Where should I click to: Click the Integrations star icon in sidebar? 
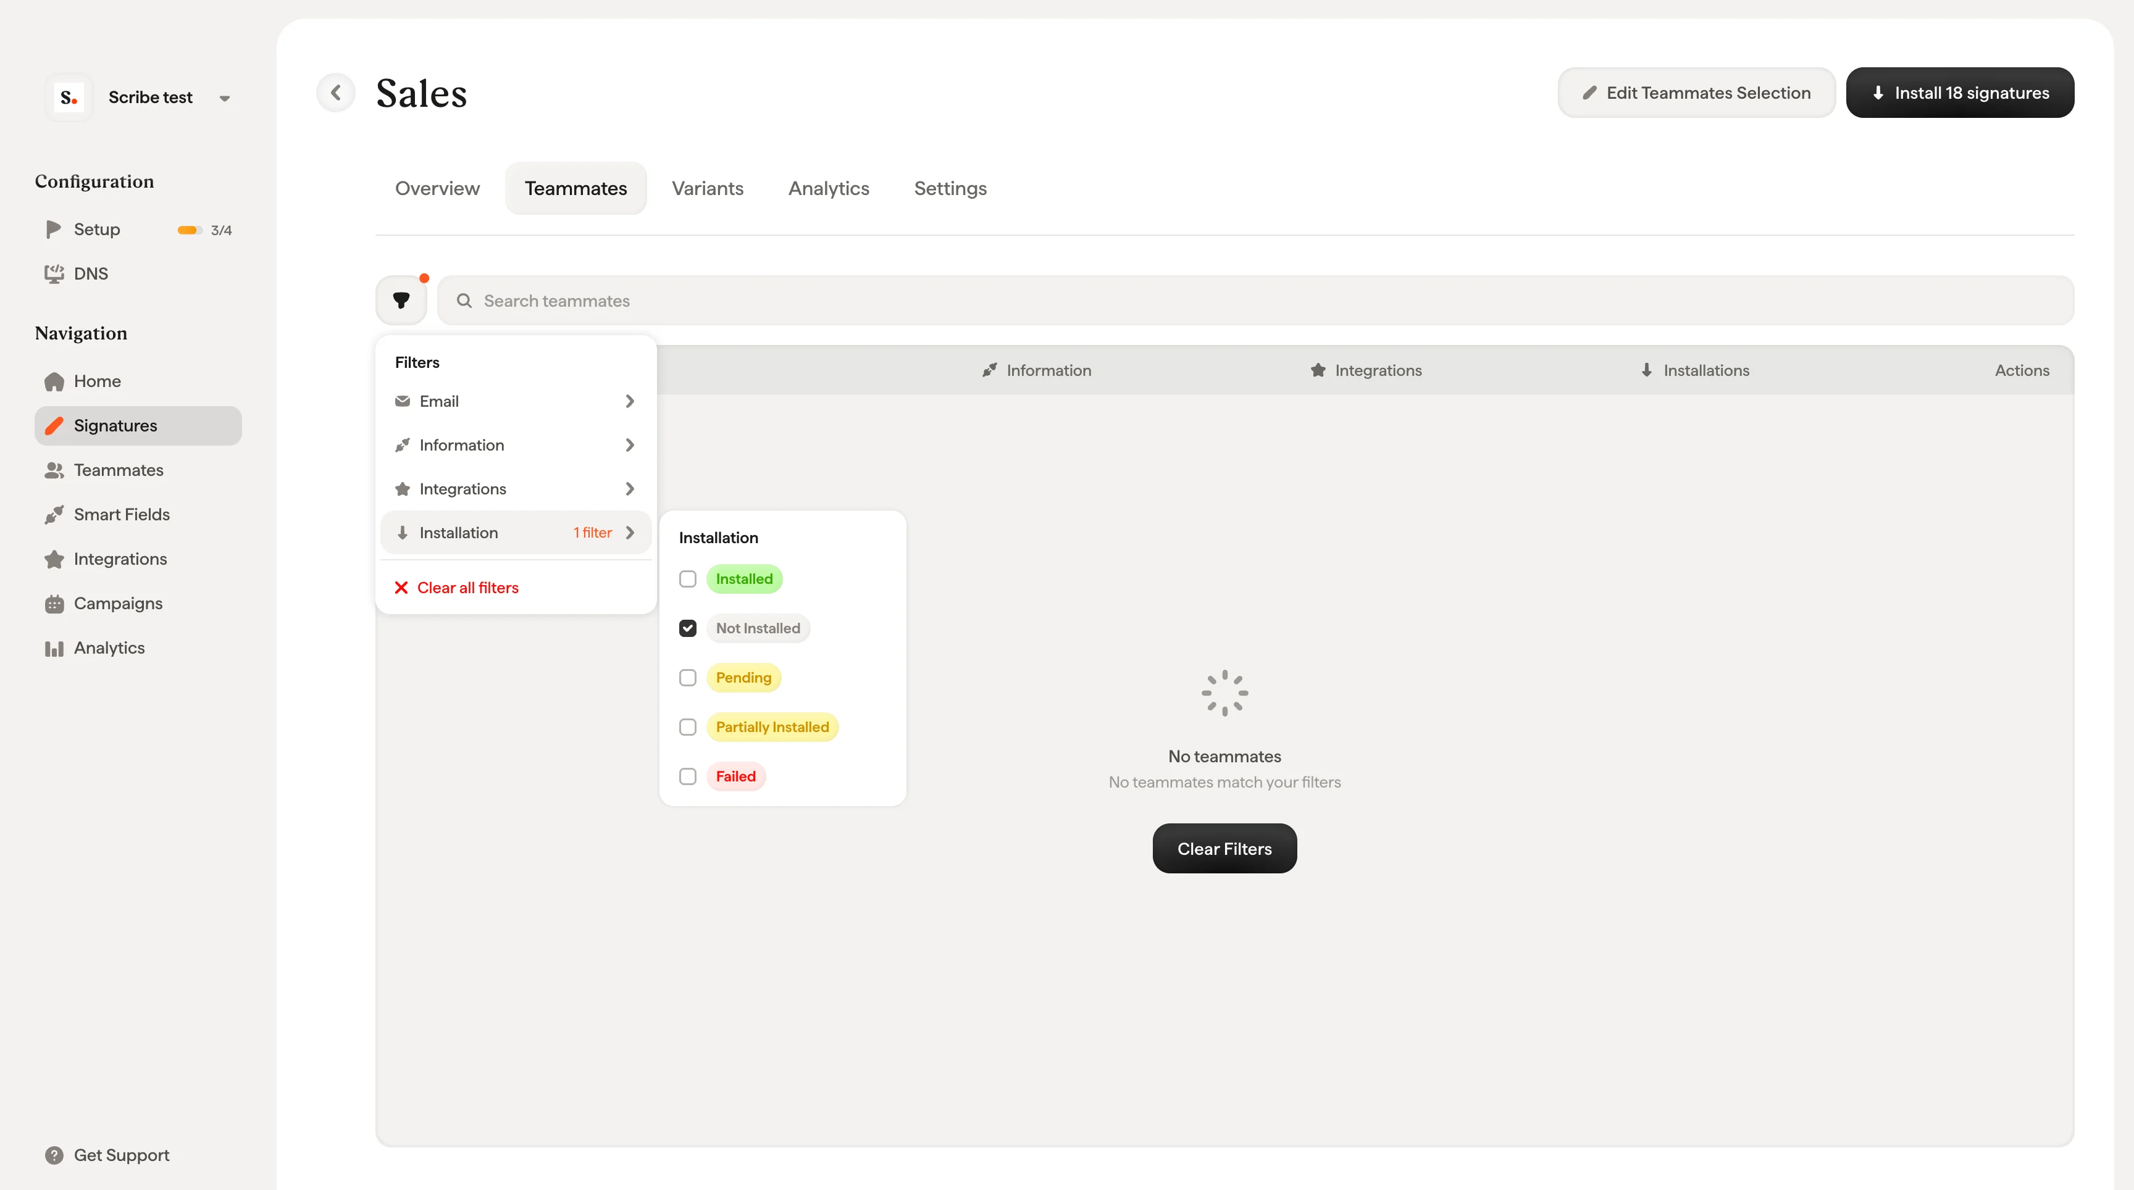[x=54, y=560]
